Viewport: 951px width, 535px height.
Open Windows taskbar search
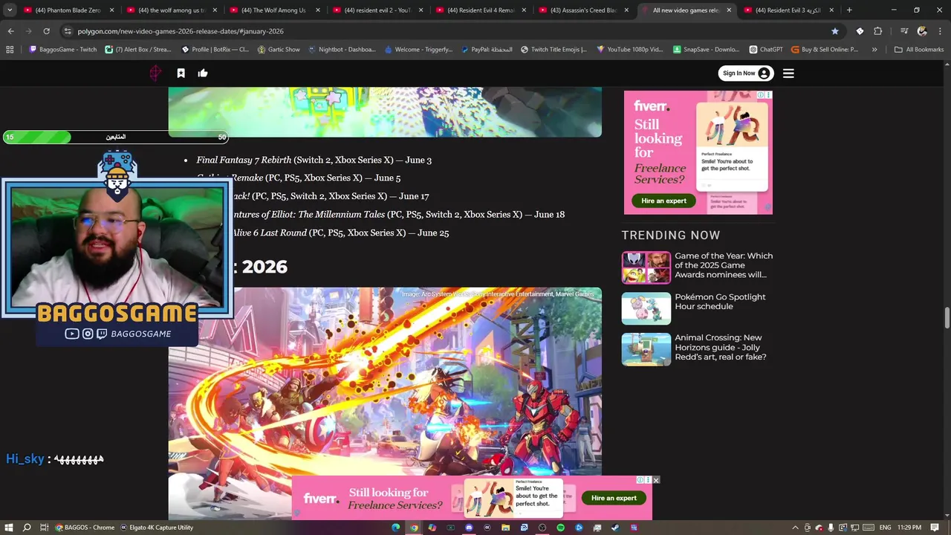pyautogui.click(x=27, y=528)
